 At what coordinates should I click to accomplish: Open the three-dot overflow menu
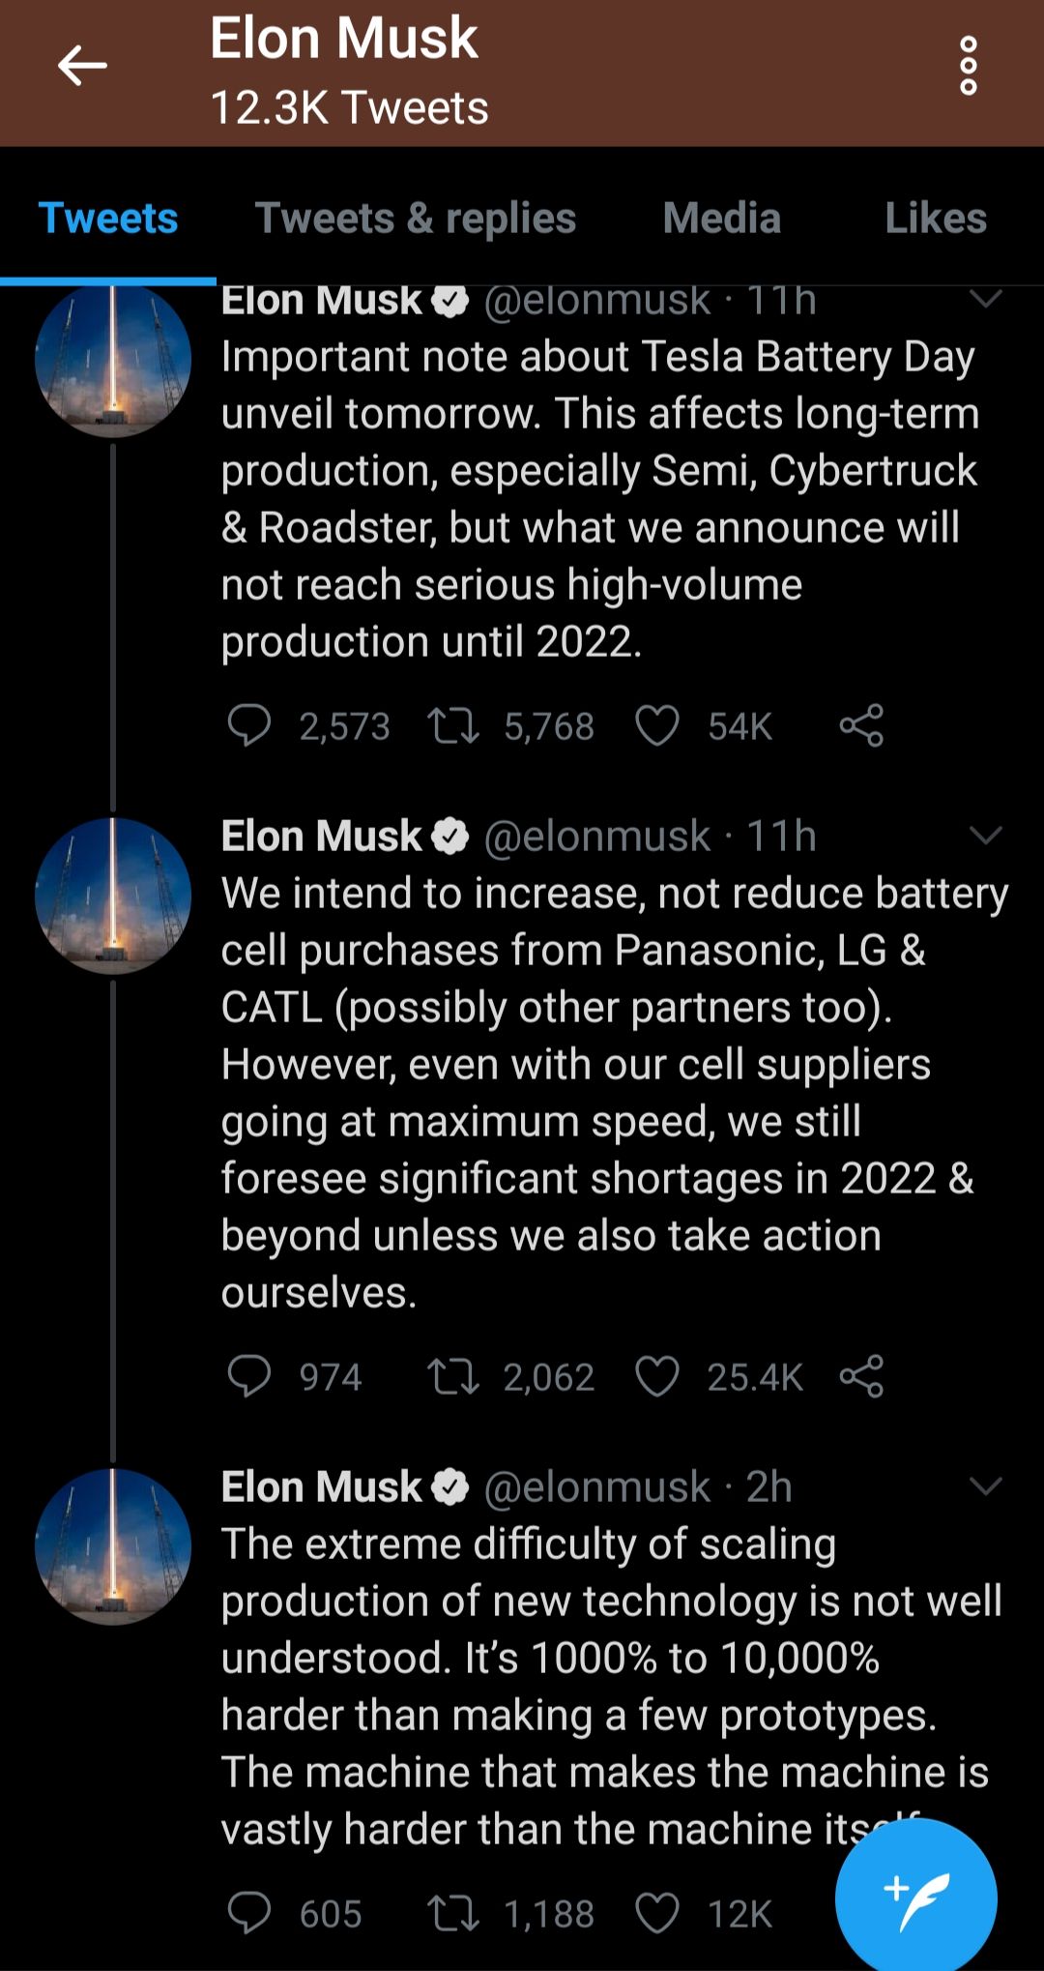pos(968,67)
